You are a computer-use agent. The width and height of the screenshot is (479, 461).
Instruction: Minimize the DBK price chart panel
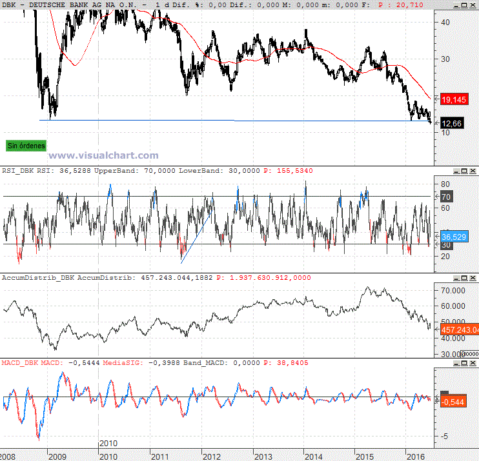pyautogui.click(x=456, y=5)
